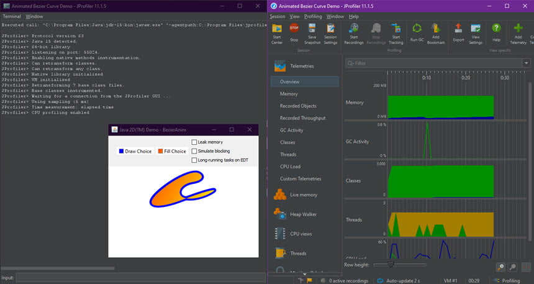Click the Auto-update 2 s status icon
Screen dimensions: 534x284
click(380, 281)
